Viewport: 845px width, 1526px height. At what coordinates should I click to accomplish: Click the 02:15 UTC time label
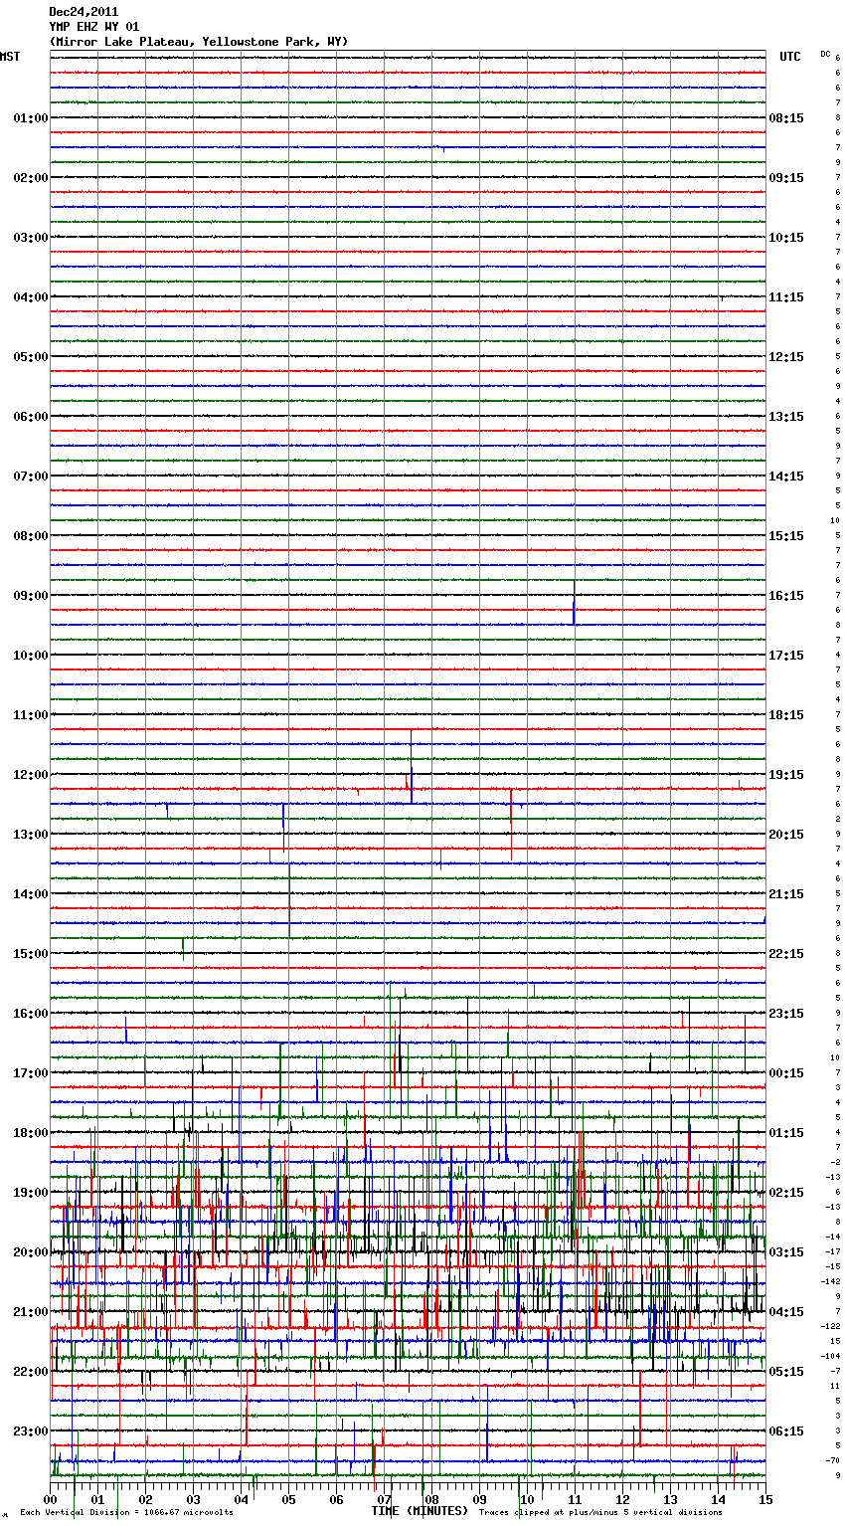(x=786, y=1193)
